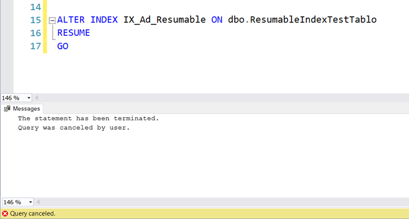
Task: Collapse the ALTER INDEX code block
Action: point(52,20)
